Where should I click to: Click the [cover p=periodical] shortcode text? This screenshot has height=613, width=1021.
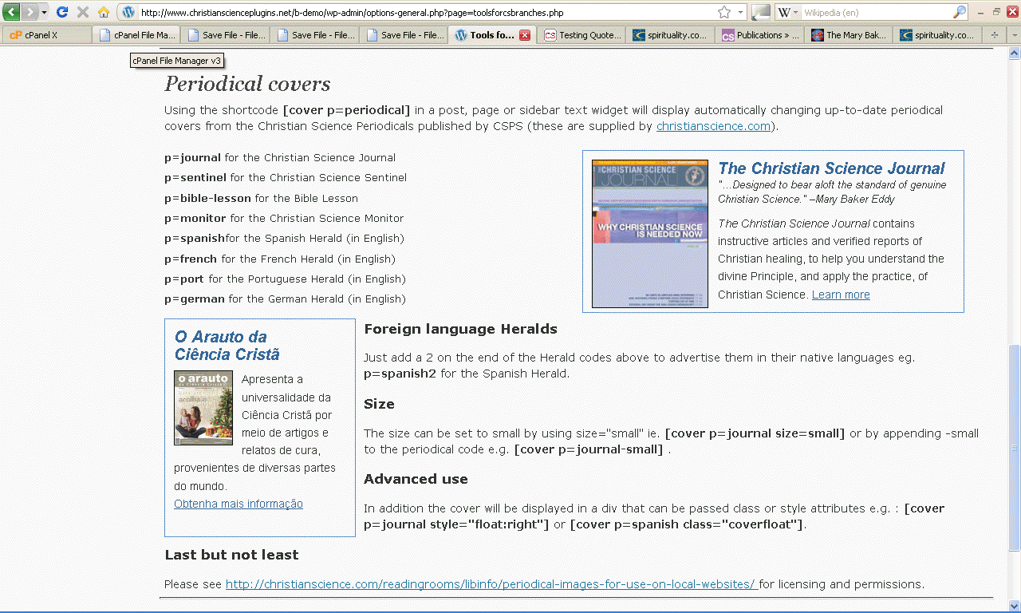point(346,110)
